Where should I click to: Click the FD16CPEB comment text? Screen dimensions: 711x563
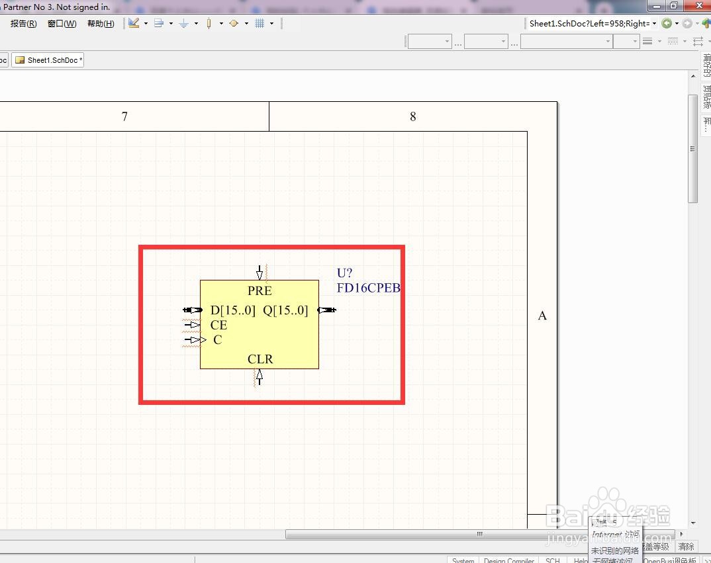368,288
